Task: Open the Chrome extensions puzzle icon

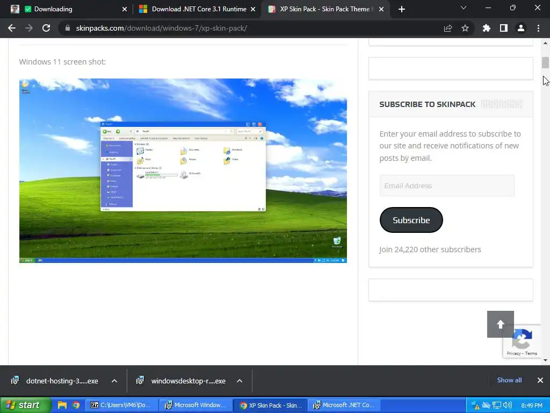Action: (487, 28)
